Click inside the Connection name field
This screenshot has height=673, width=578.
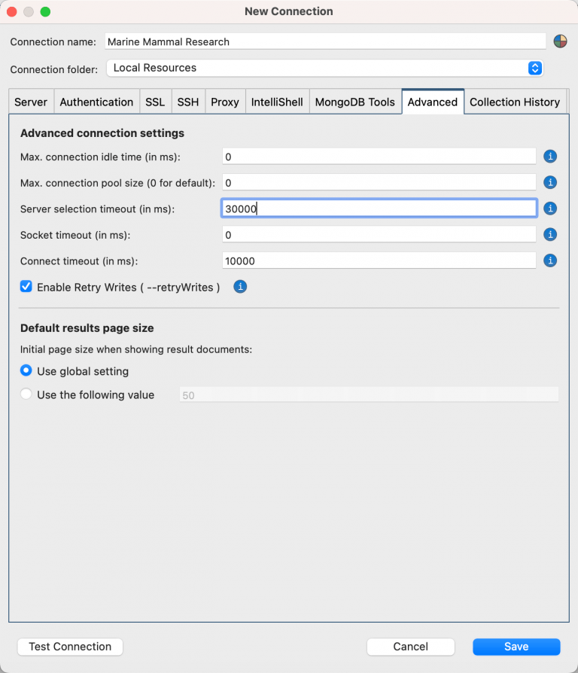tap(324, 41)
